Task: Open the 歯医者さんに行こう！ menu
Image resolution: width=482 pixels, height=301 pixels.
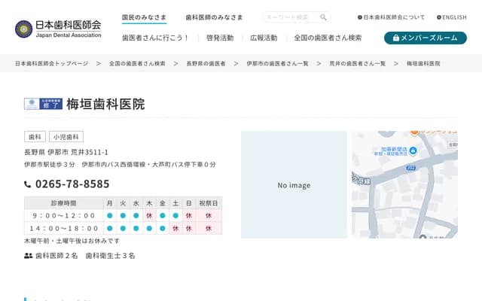Action: click(x=156, y=38)
